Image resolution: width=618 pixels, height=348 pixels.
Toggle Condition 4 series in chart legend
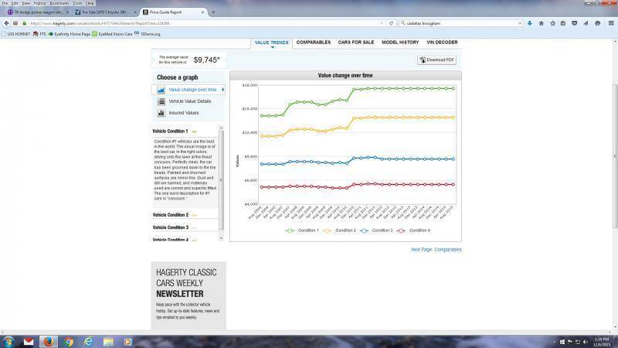pos(416,230)
